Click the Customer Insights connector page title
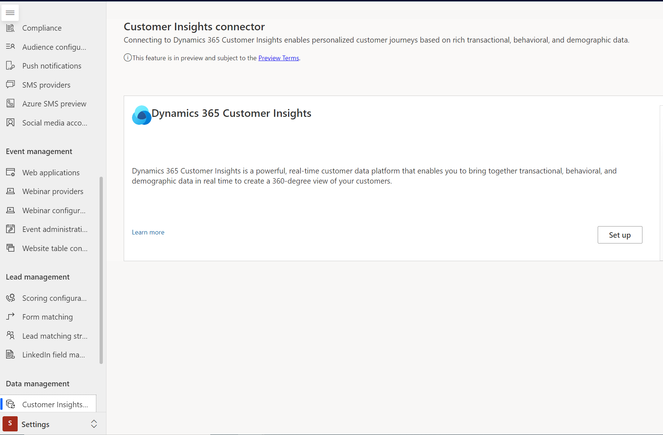The image size is (663, 435). coord(194,26)
